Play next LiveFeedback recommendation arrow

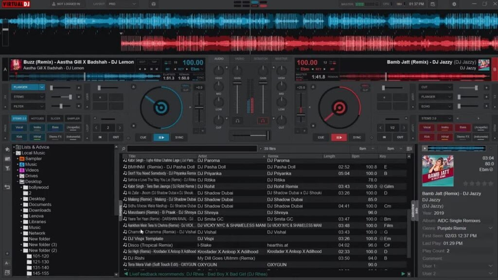403,274
